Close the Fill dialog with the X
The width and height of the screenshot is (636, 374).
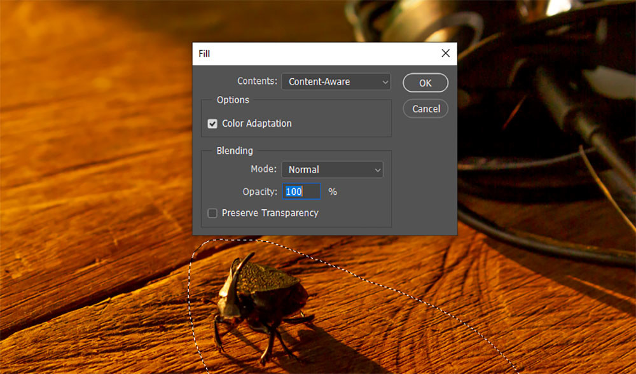pos(445,53)
